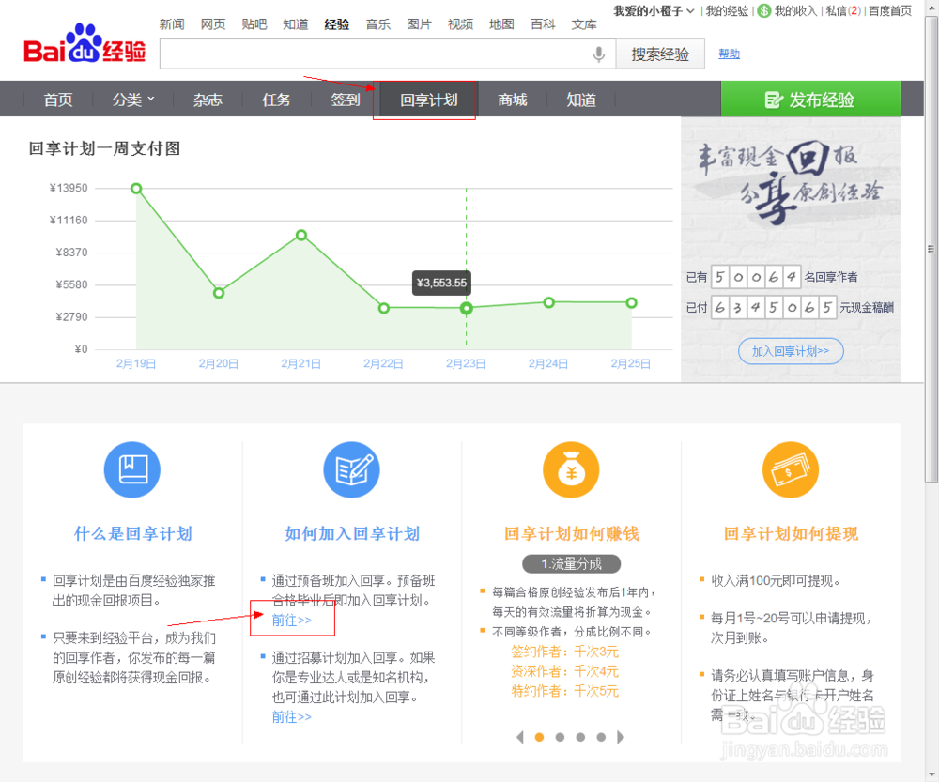Click the right carousel arrow
This screenshot has height=782, width=939.
pyautogui.click(x=621, y=737)
